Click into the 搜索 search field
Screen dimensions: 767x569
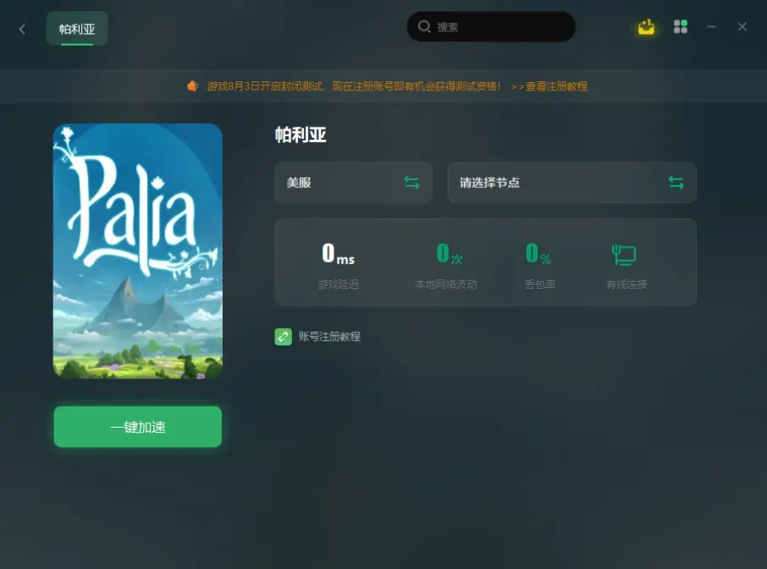[x=491, y=26]
